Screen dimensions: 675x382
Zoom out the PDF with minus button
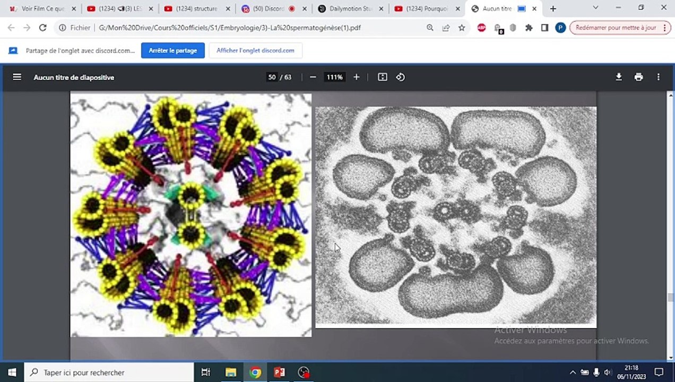point(313,77)
